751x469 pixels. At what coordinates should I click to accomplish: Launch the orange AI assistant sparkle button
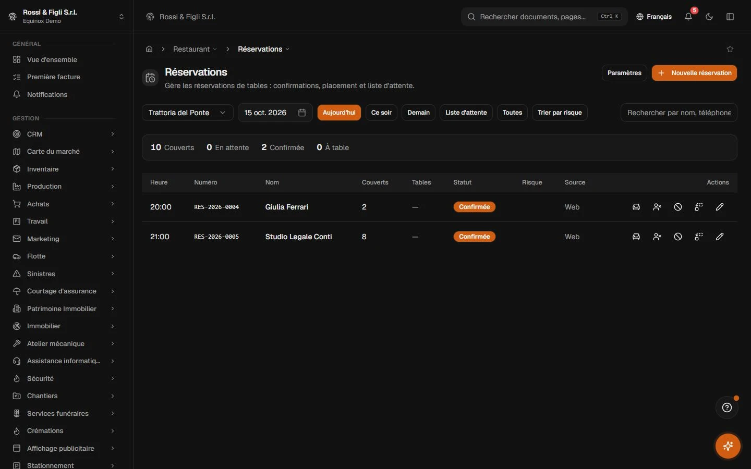pos(728,446)
